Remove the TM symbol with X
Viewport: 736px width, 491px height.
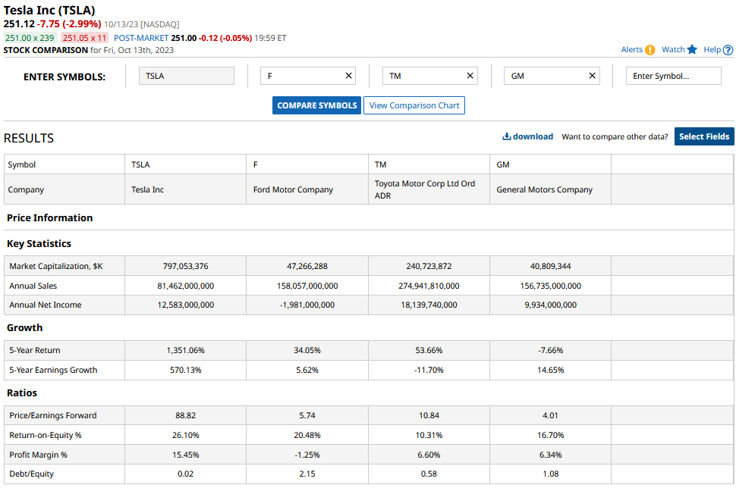click(x=470, y=76)
